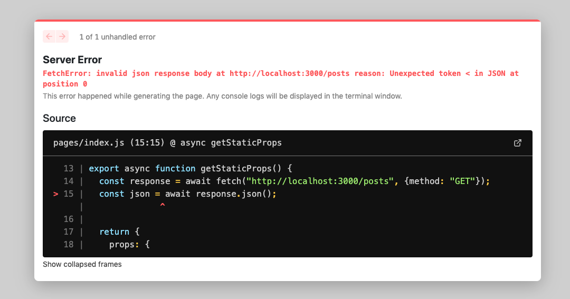Viewport: 570px width, 299px height.
Task: Click the Source heading
Action: (x=59, y=119)
